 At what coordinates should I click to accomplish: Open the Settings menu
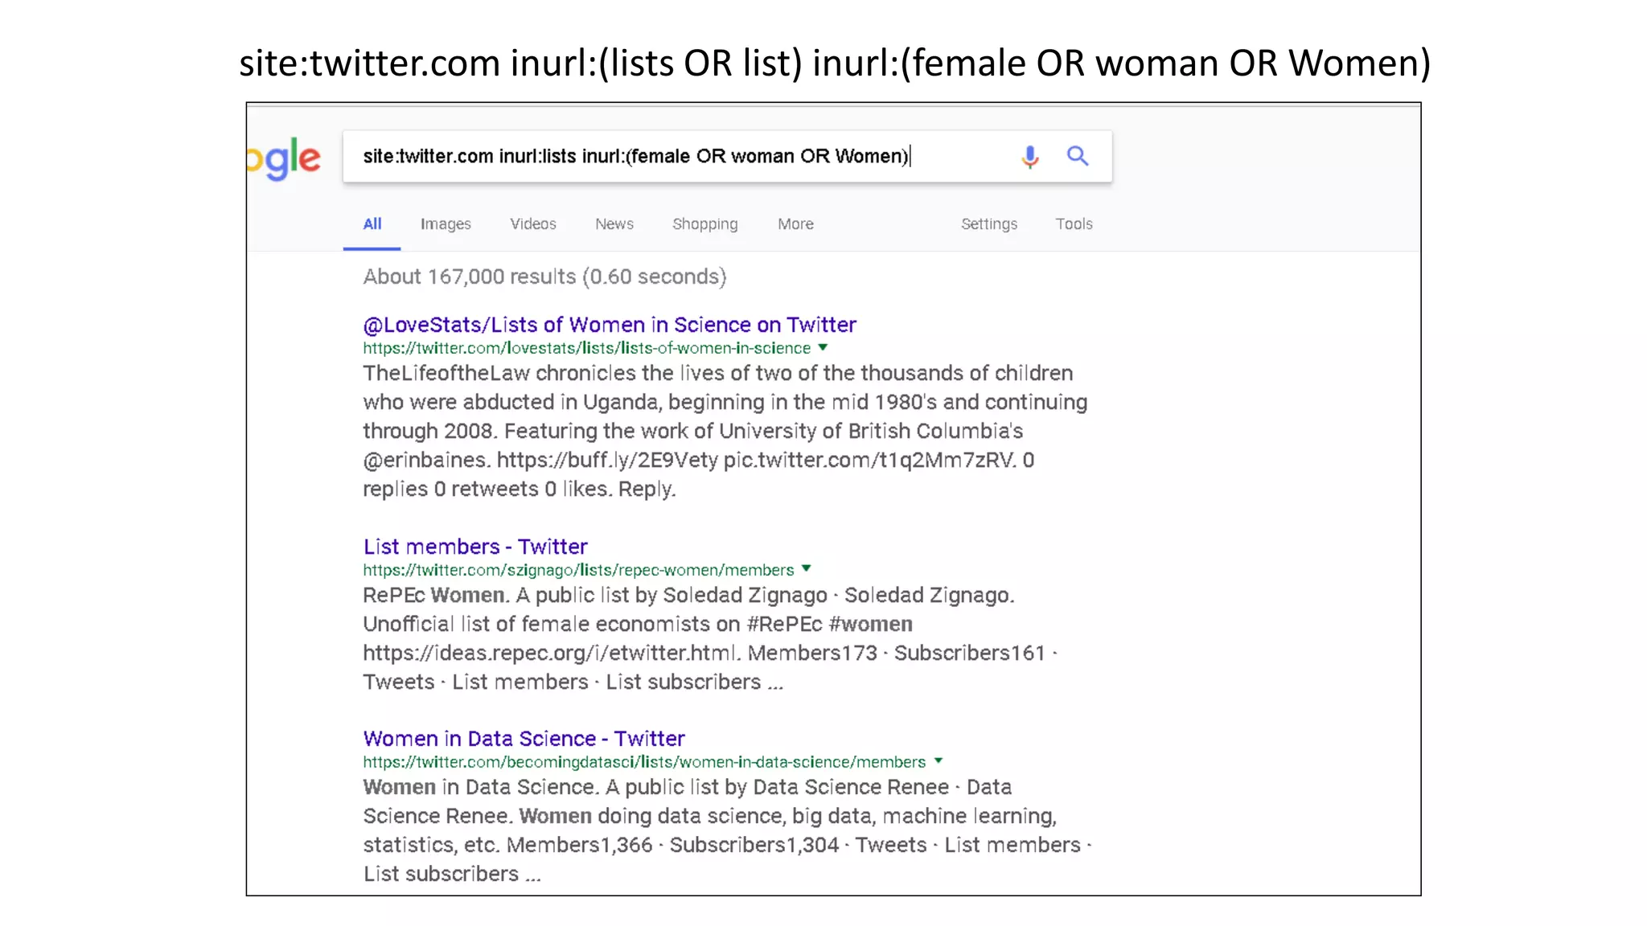point(989,224)
